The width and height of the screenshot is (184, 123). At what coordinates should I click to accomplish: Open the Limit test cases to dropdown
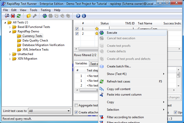(x=49, y=111)
